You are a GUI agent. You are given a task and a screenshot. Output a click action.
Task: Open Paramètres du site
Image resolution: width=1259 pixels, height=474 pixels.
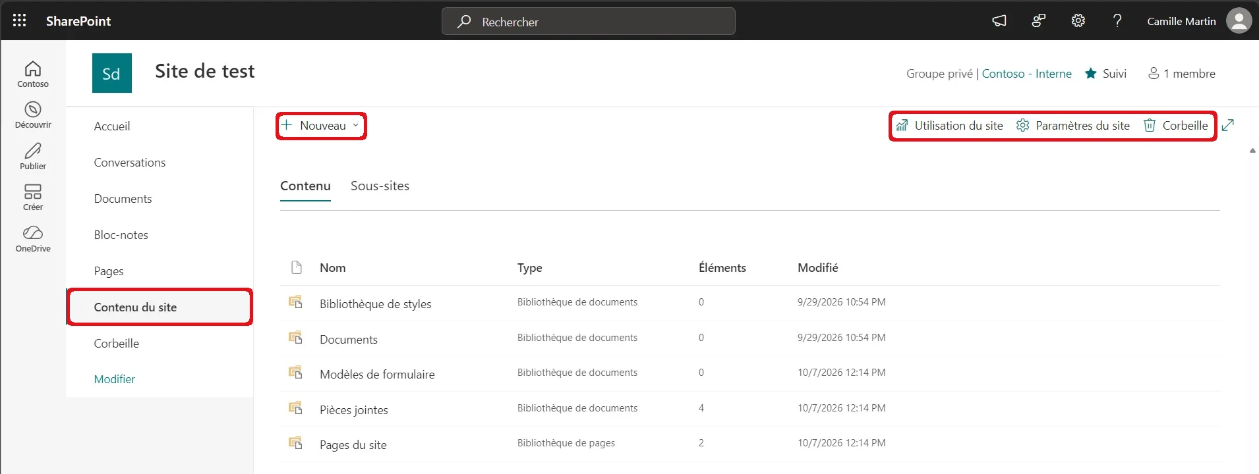click(1073, 126)
